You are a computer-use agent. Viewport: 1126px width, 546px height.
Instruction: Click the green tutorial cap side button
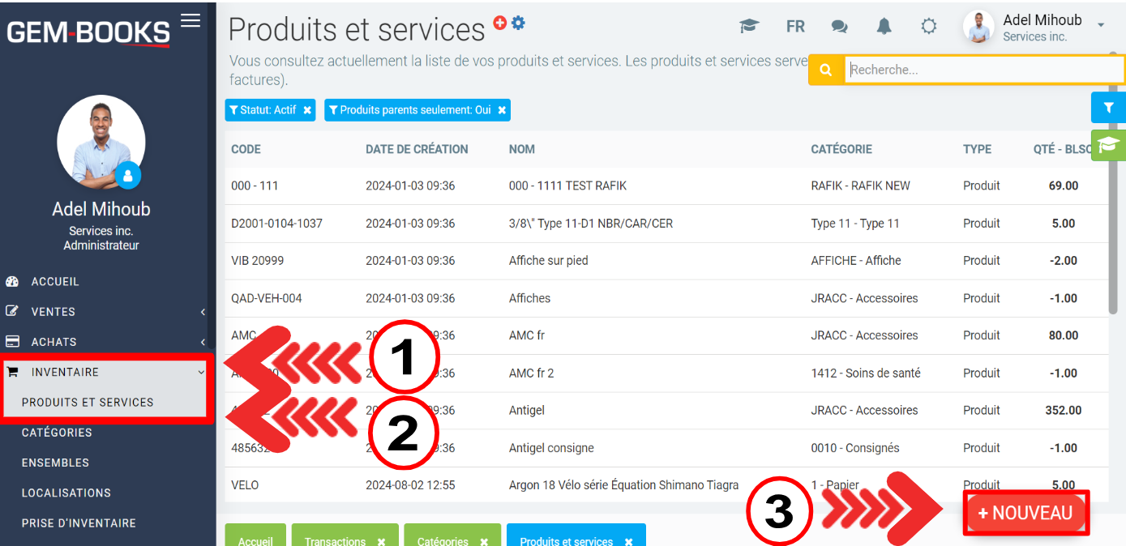1108,145
